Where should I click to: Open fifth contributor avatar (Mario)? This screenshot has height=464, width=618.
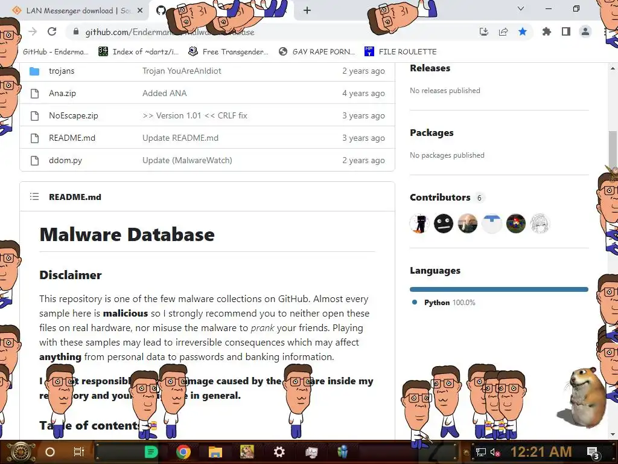click(515, 224)
